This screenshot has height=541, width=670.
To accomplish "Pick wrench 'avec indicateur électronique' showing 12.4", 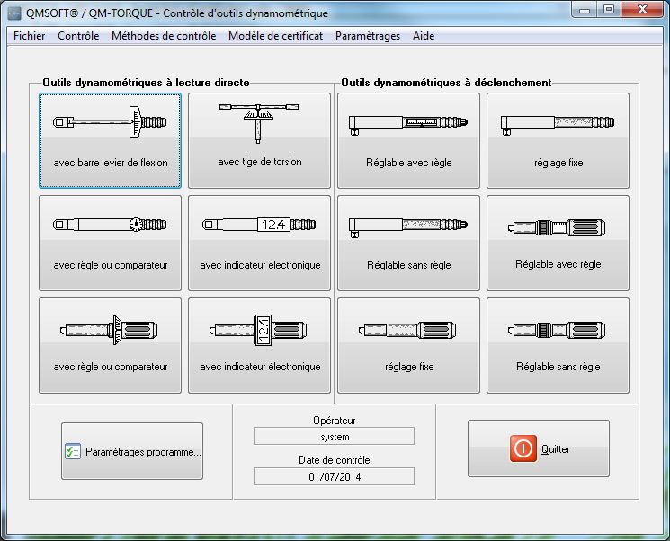I will pyautogui.click(x=259, y=243).
